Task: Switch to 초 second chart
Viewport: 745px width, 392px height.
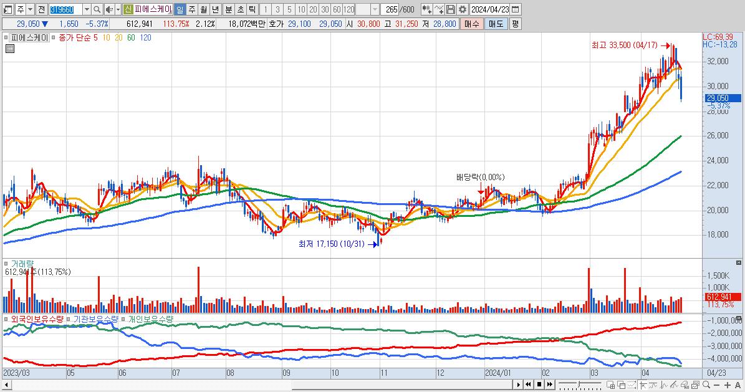Action: coord(241,9)
